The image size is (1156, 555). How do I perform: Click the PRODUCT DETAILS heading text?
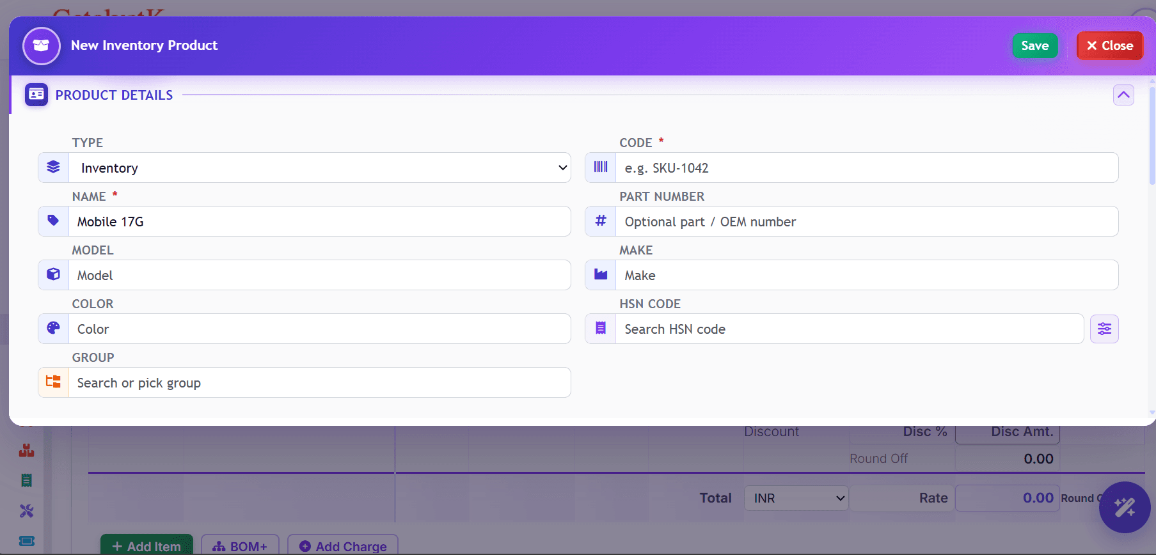point(114,95)
